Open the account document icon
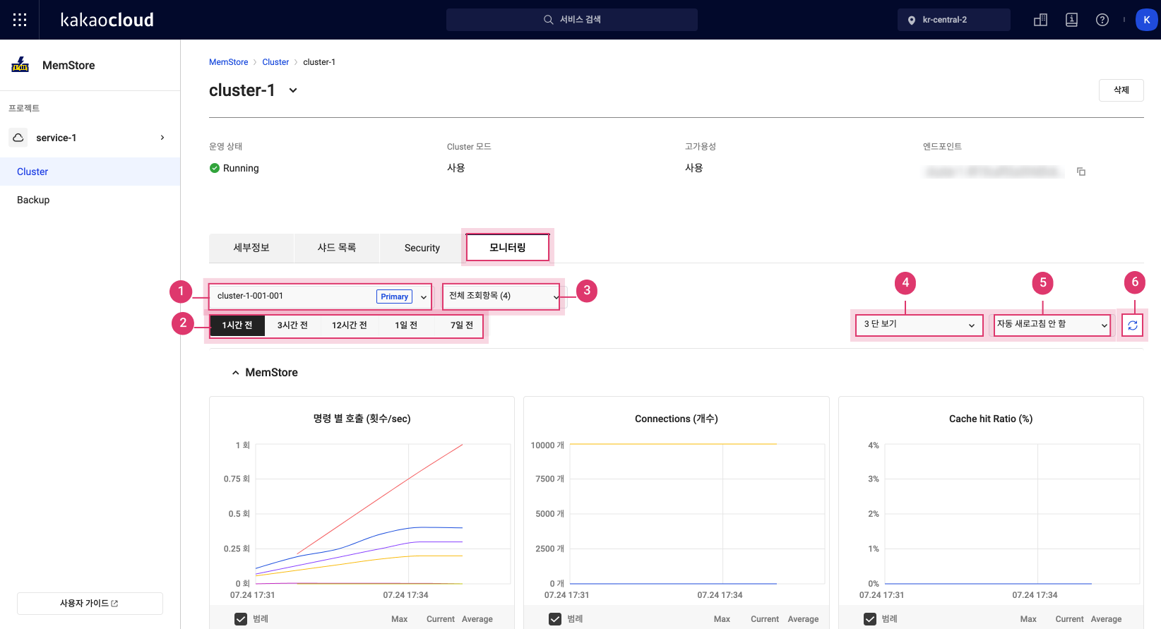 (1071, 20)
